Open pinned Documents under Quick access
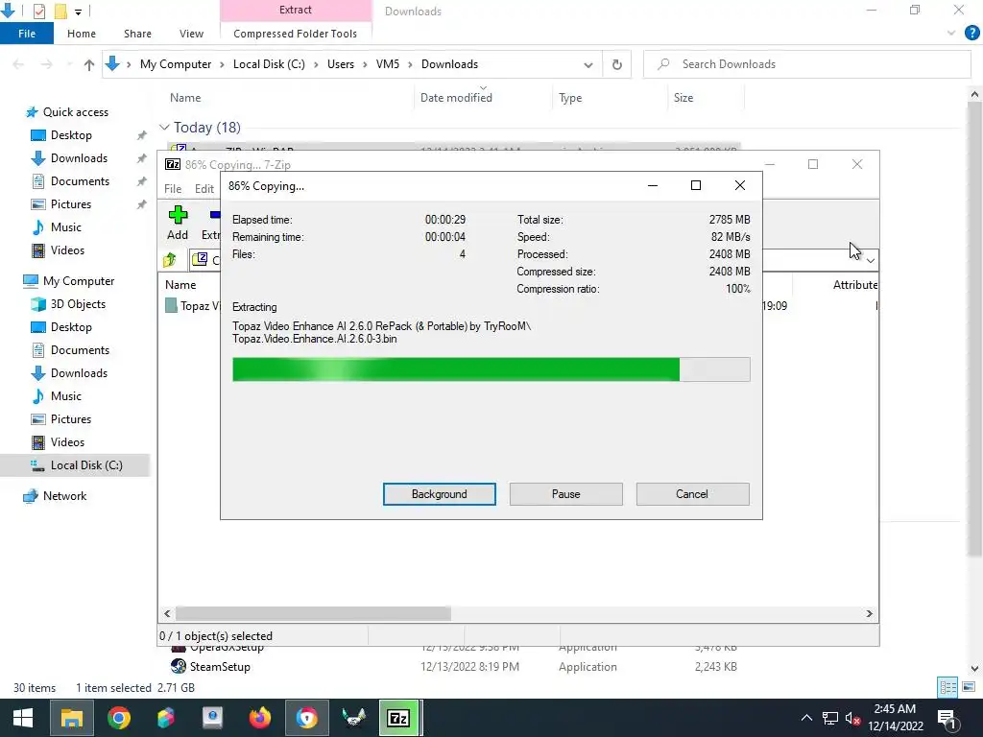This screenshot has width=983, height=737. click(x=80, y=181)
